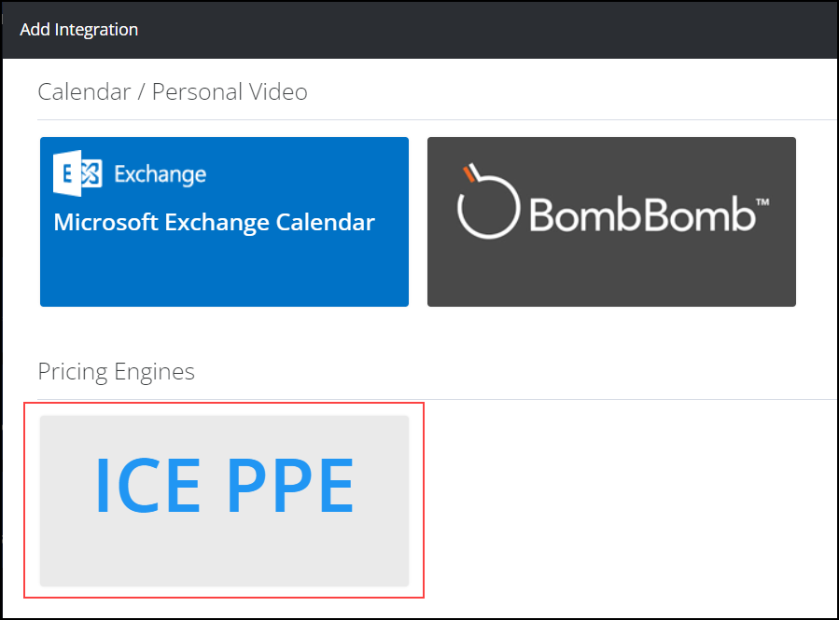This screenshot has width=839, height=620.
Task: Click the orange fuse on the bomb logo
Action: (469, 173)
